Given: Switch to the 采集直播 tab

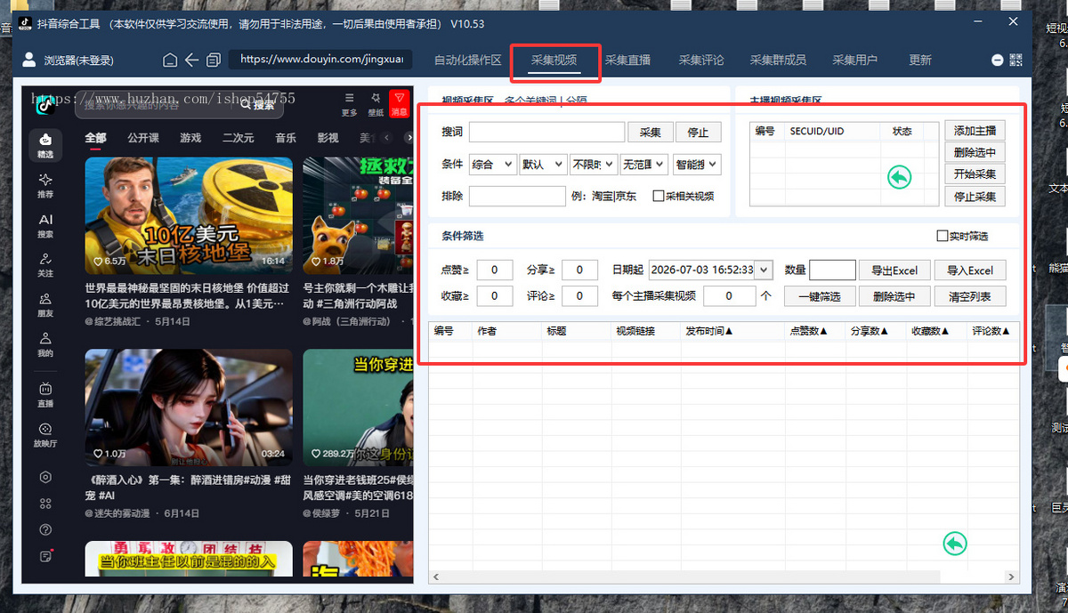Looking at the screenshot, I should click(x=628, y=60).
